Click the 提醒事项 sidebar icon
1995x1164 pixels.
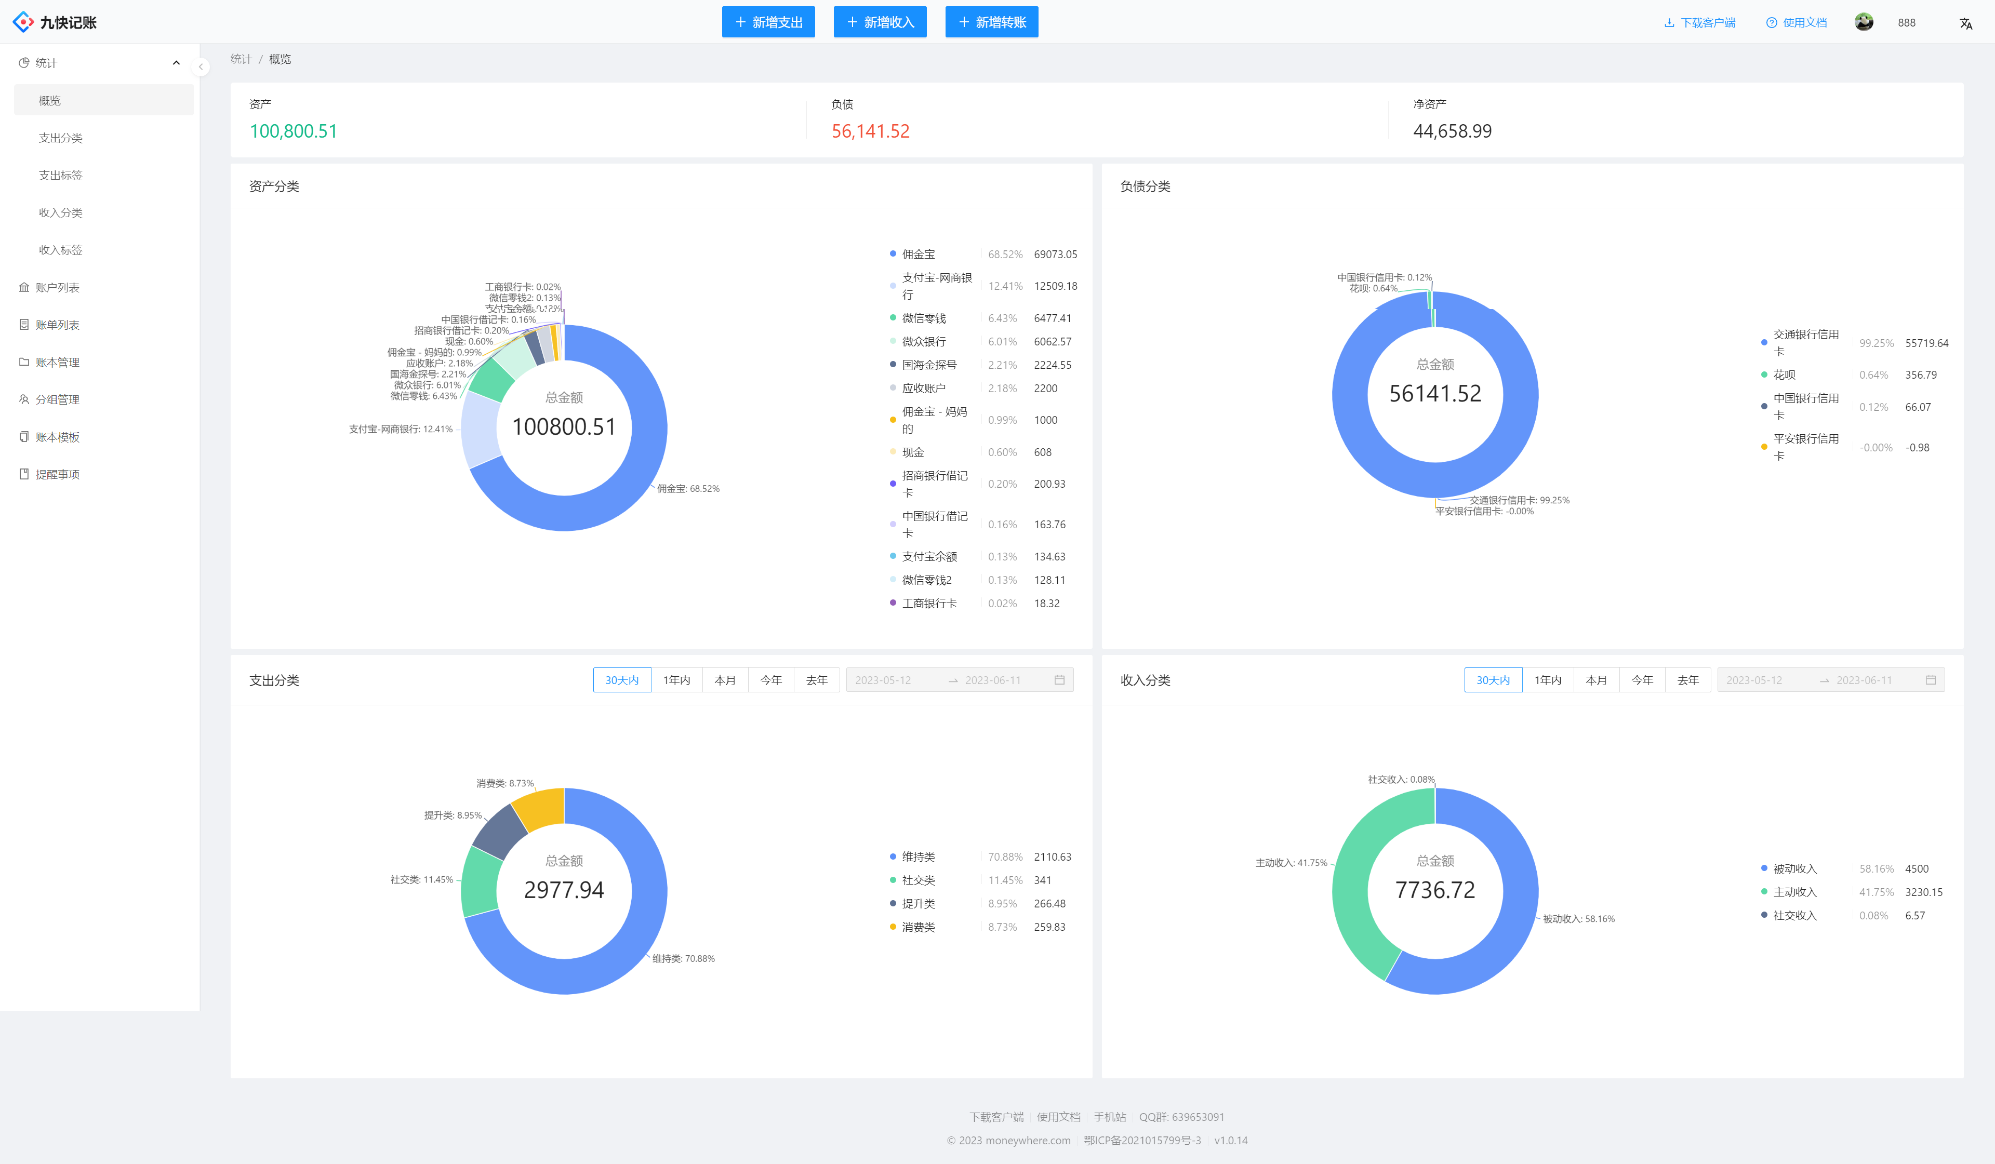tap(24, 474)
